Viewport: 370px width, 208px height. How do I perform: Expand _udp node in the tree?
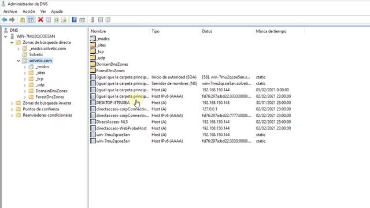(x=25, y=85)
